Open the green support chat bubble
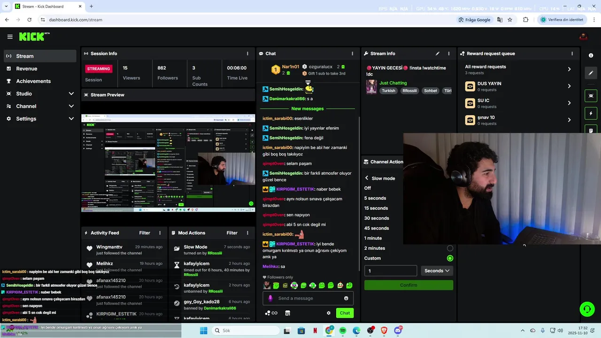Viewport: 601px width, 338px height. [587, 309]
